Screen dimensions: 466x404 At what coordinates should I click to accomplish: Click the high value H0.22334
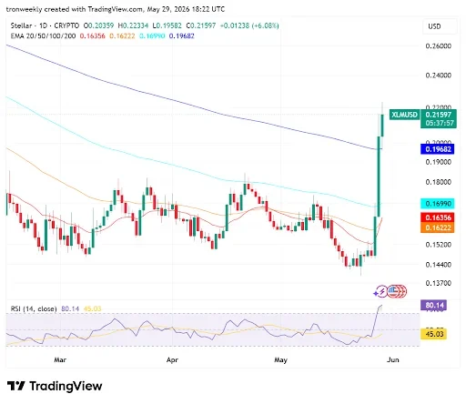pos(133,25)
